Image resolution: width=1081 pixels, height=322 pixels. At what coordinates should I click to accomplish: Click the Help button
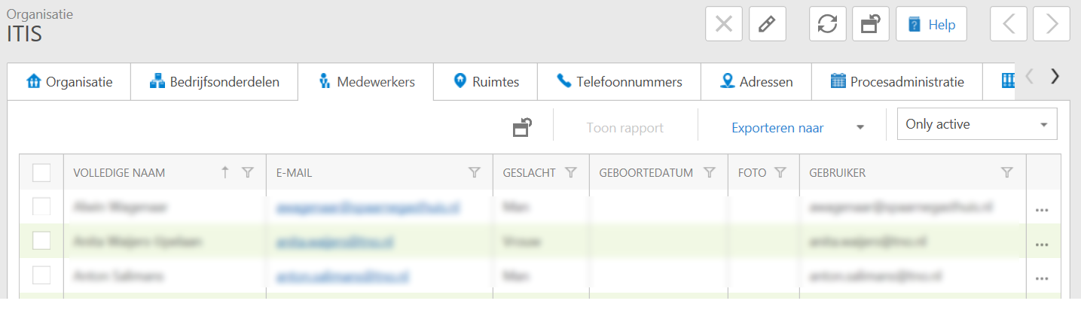[x=931, y=24]
